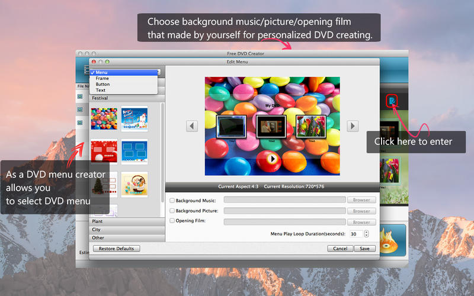Select colorful candies menu template
This screenshot has height=296, width=474.
click(104, 119)
